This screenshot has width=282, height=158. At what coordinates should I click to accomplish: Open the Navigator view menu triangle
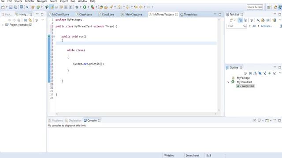(43, 20)
